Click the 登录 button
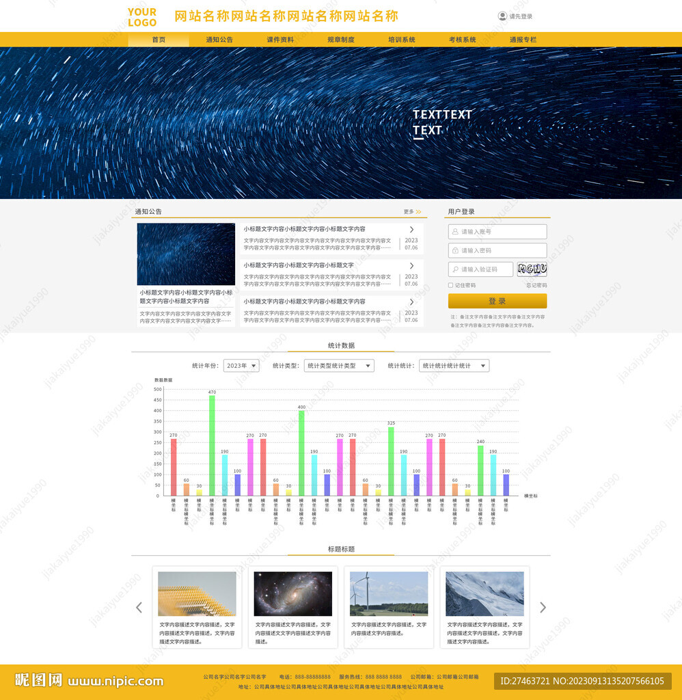This screenshot has height=700, width=682. [497, 301]
